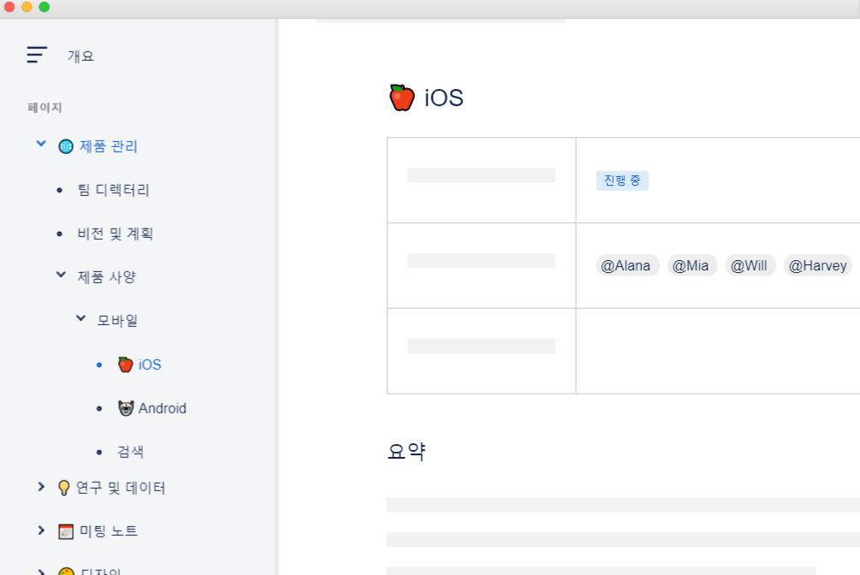Image resolution: width=860 pixels, height=575 pixels.
Task: Expand the 미팅 노트 chevron
Action: pos(41,530)
